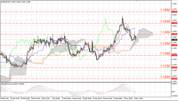This screenshot has height=101, width=178.
Task: Click the 1.1325 price axis value
Action: click(174, 48)
